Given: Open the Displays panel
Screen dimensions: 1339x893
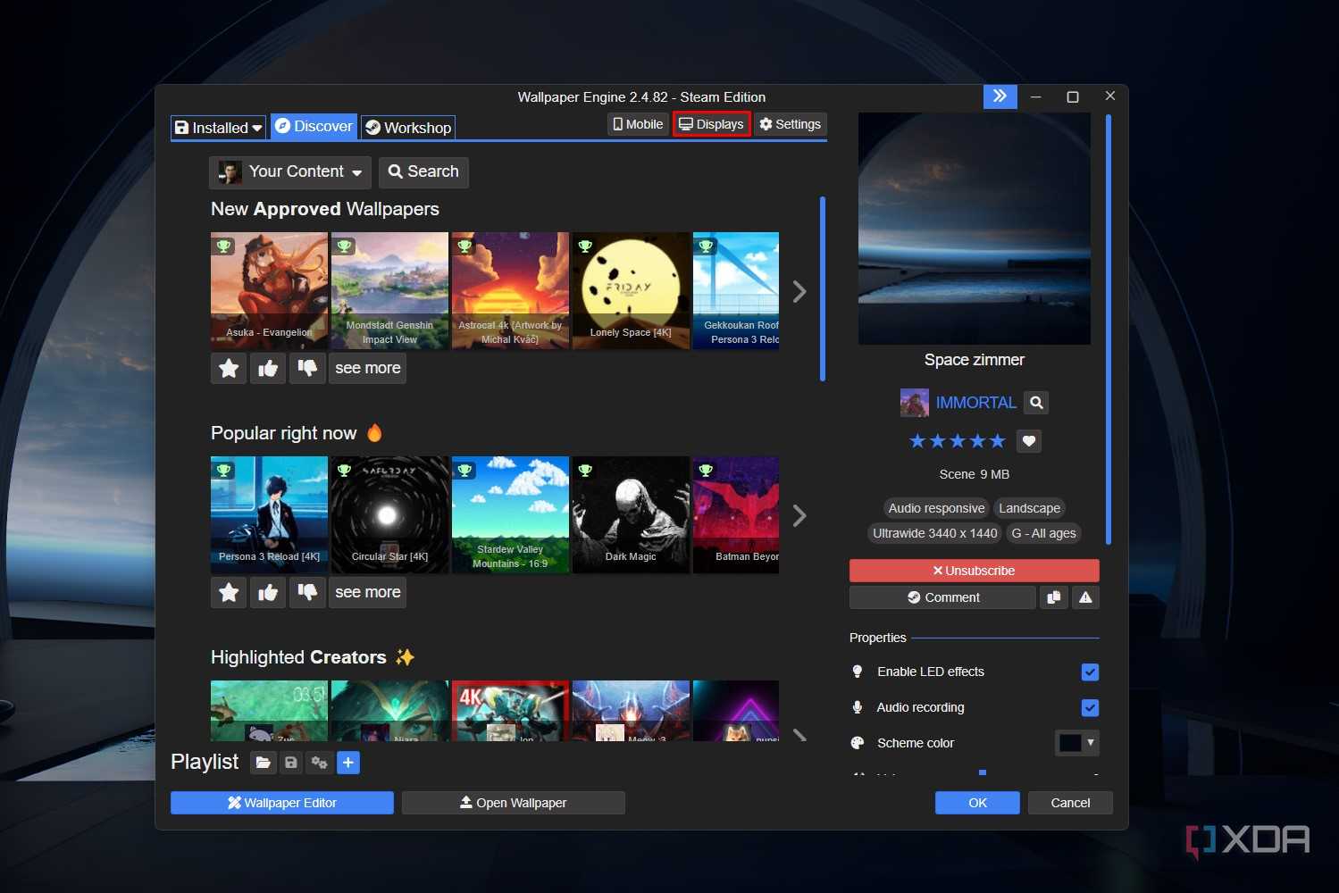Looking at the screenshot, I should (x=712, y=124).
